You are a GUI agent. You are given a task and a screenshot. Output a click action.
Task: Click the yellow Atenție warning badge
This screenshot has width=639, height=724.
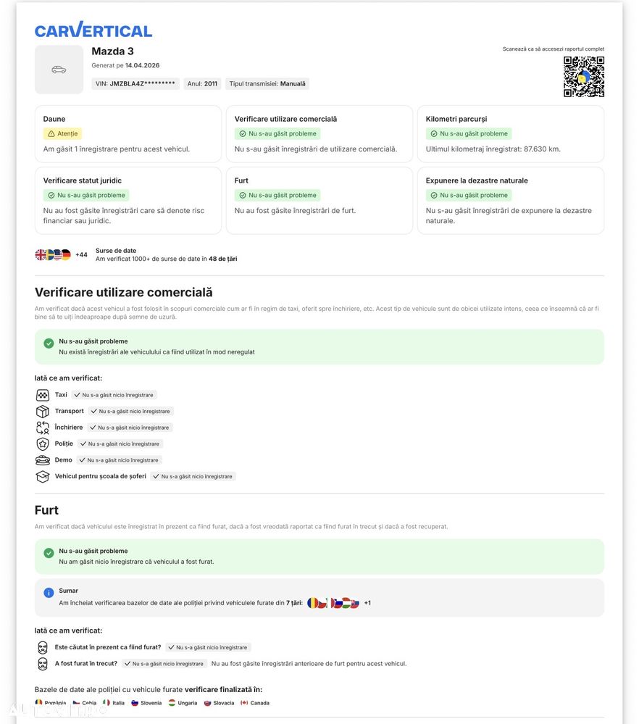tap(62, 134)
